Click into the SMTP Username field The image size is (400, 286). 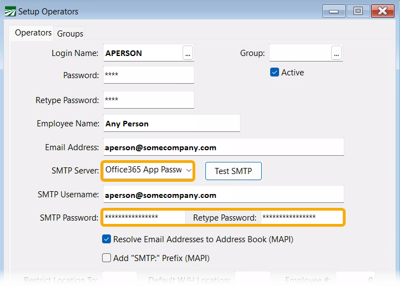[x=223, y=195]
